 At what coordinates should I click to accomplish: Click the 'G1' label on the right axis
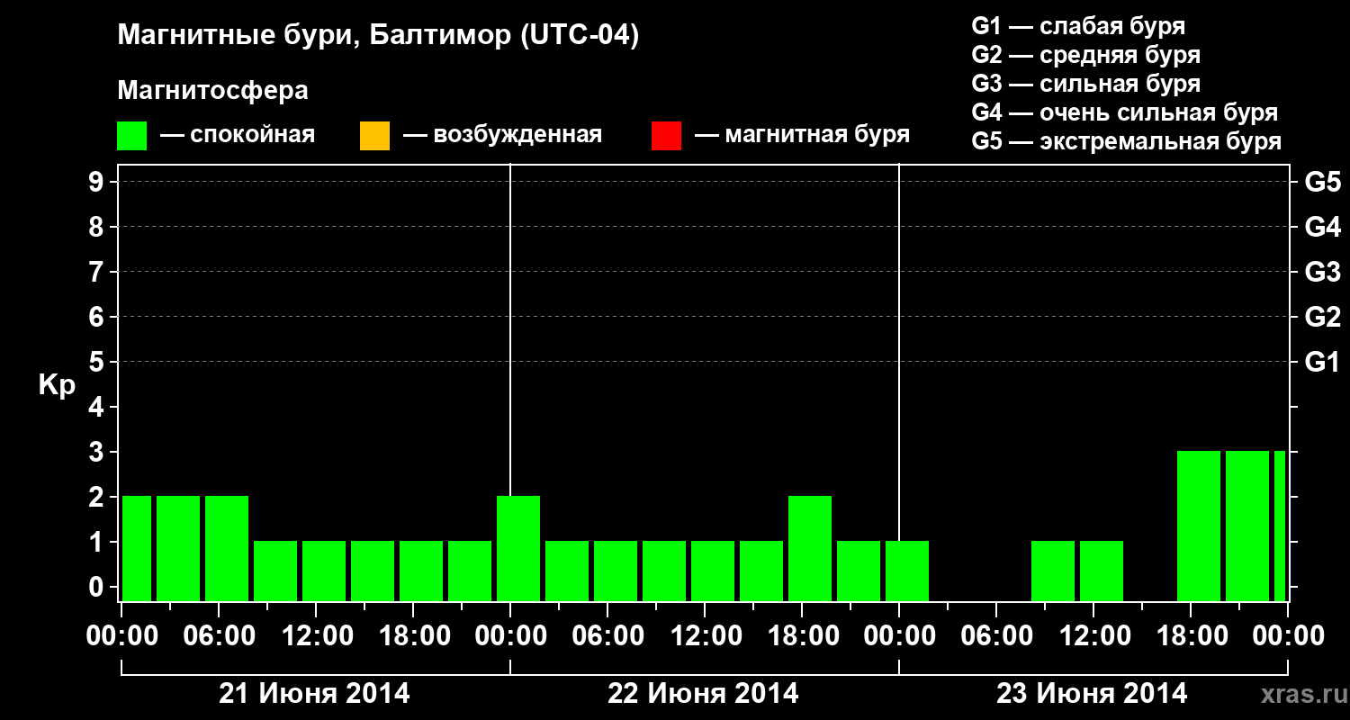[1322, 363]
